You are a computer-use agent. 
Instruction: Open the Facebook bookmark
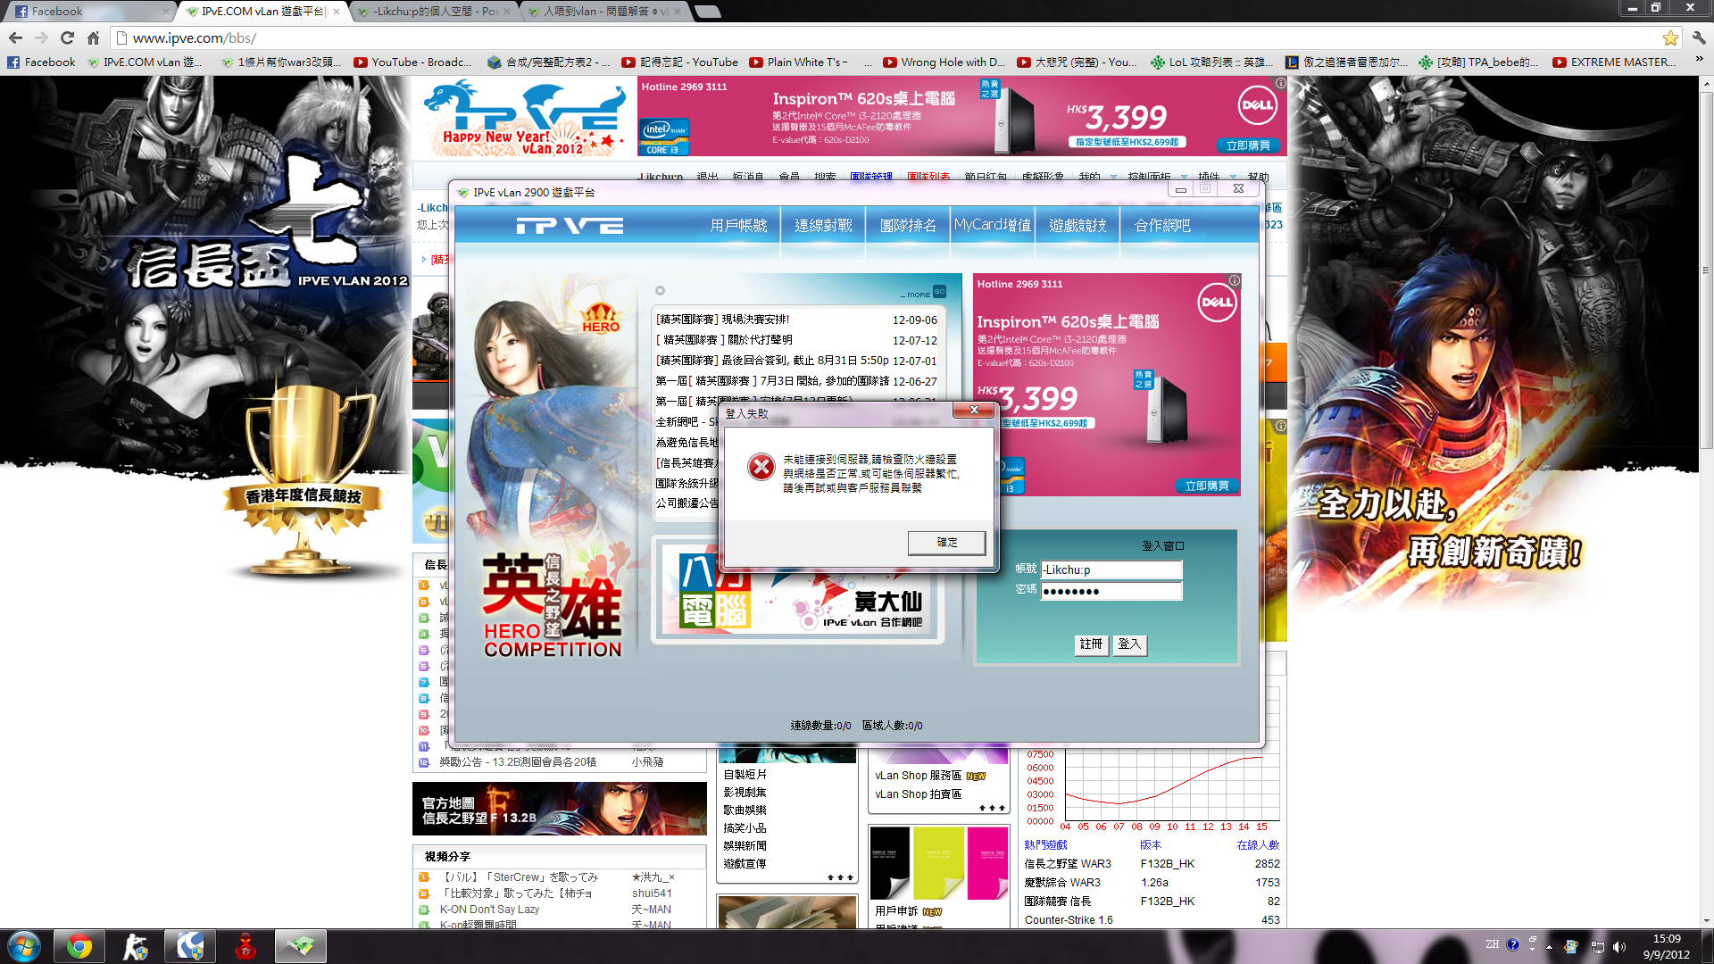41,62
